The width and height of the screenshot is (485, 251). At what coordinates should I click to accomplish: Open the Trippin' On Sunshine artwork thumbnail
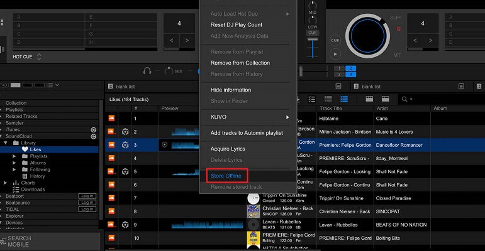[254, 198]
